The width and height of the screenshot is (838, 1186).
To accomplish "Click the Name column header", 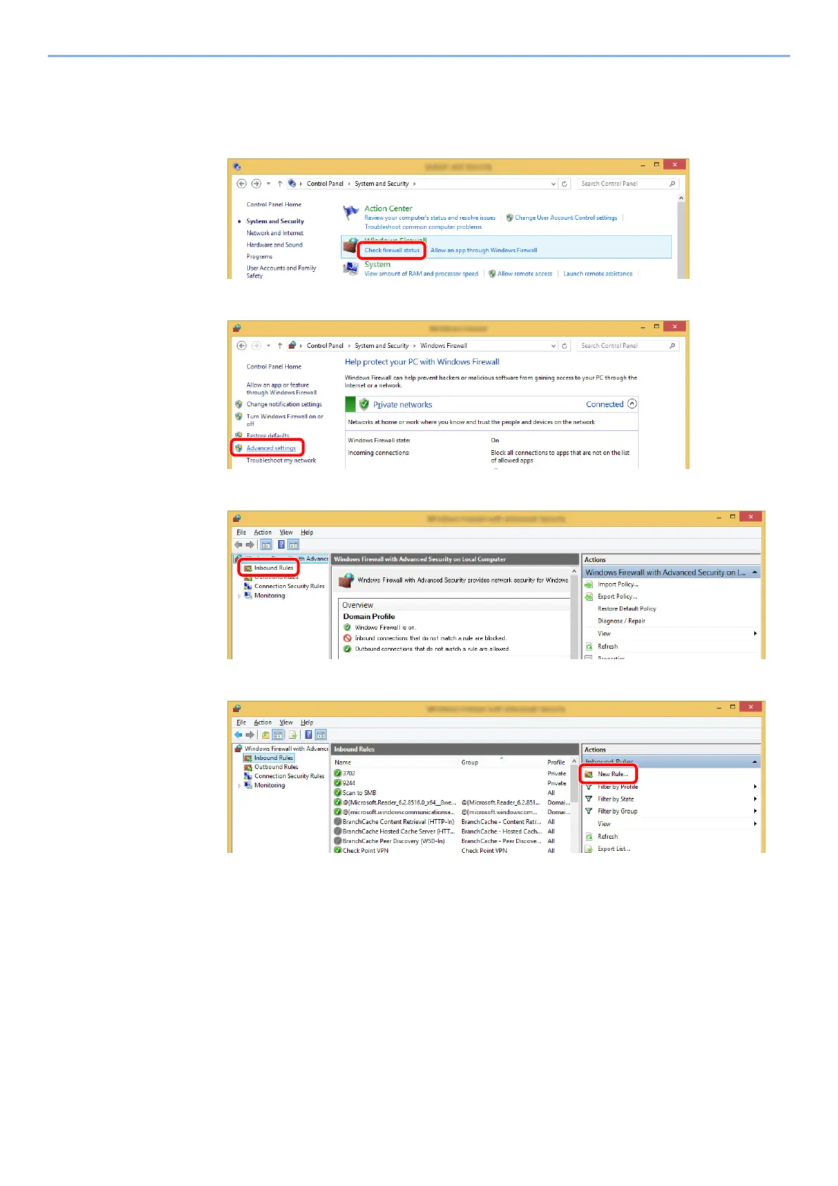I will pyautogui.click(x=396, y=763).
